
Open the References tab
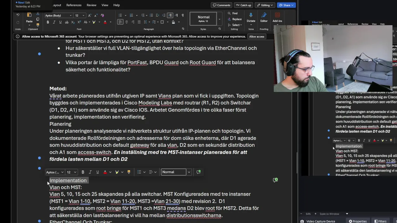[74, 5]
